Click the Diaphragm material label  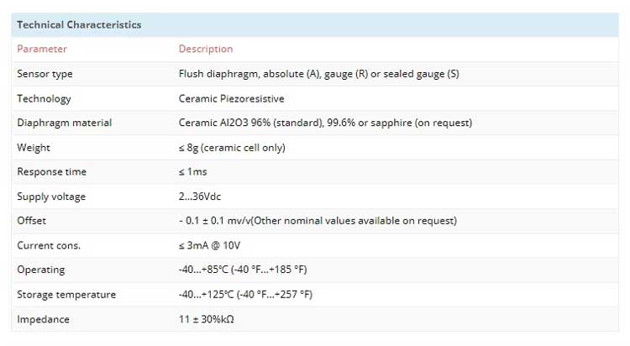point(65,123)
